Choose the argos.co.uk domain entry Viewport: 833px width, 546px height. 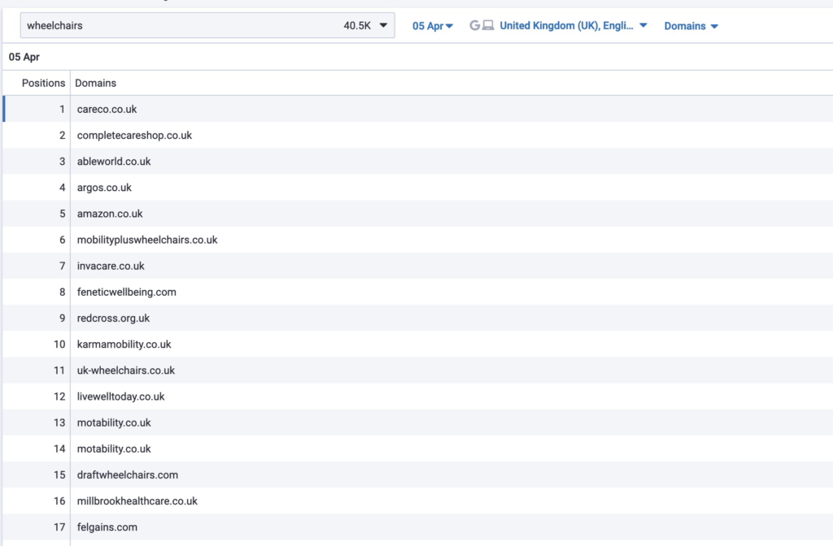click(104, 188)
